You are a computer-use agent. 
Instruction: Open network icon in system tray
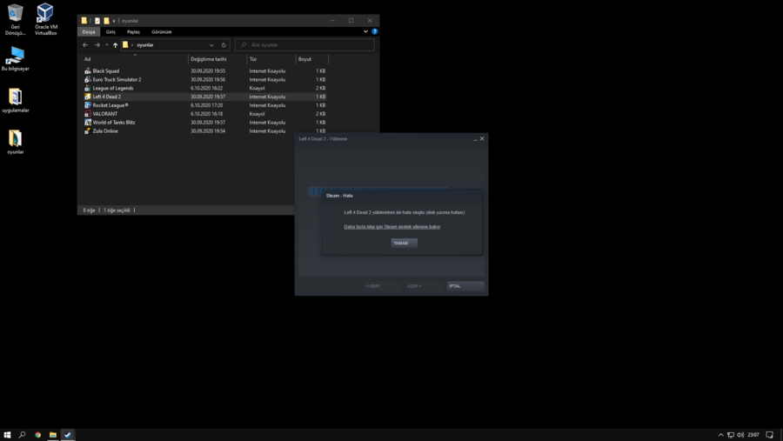(731, 435)
